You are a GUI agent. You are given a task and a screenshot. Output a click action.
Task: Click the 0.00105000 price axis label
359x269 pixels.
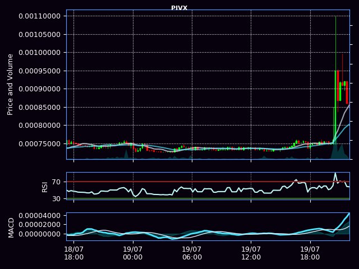[x=40, y=35]
